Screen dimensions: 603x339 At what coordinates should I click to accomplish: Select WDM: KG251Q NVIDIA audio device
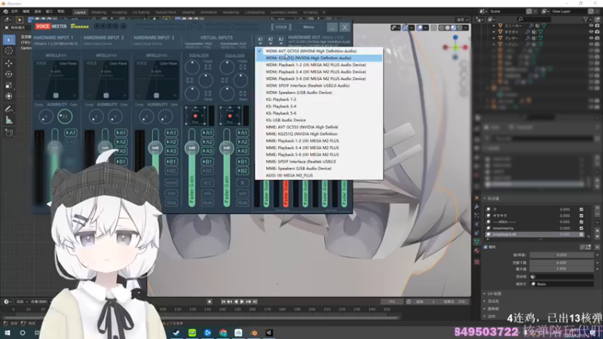pos(319,58)
